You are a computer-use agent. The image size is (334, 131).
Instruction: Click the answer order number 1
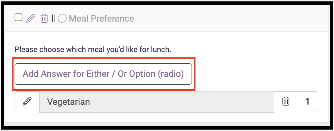click(308, 102)
